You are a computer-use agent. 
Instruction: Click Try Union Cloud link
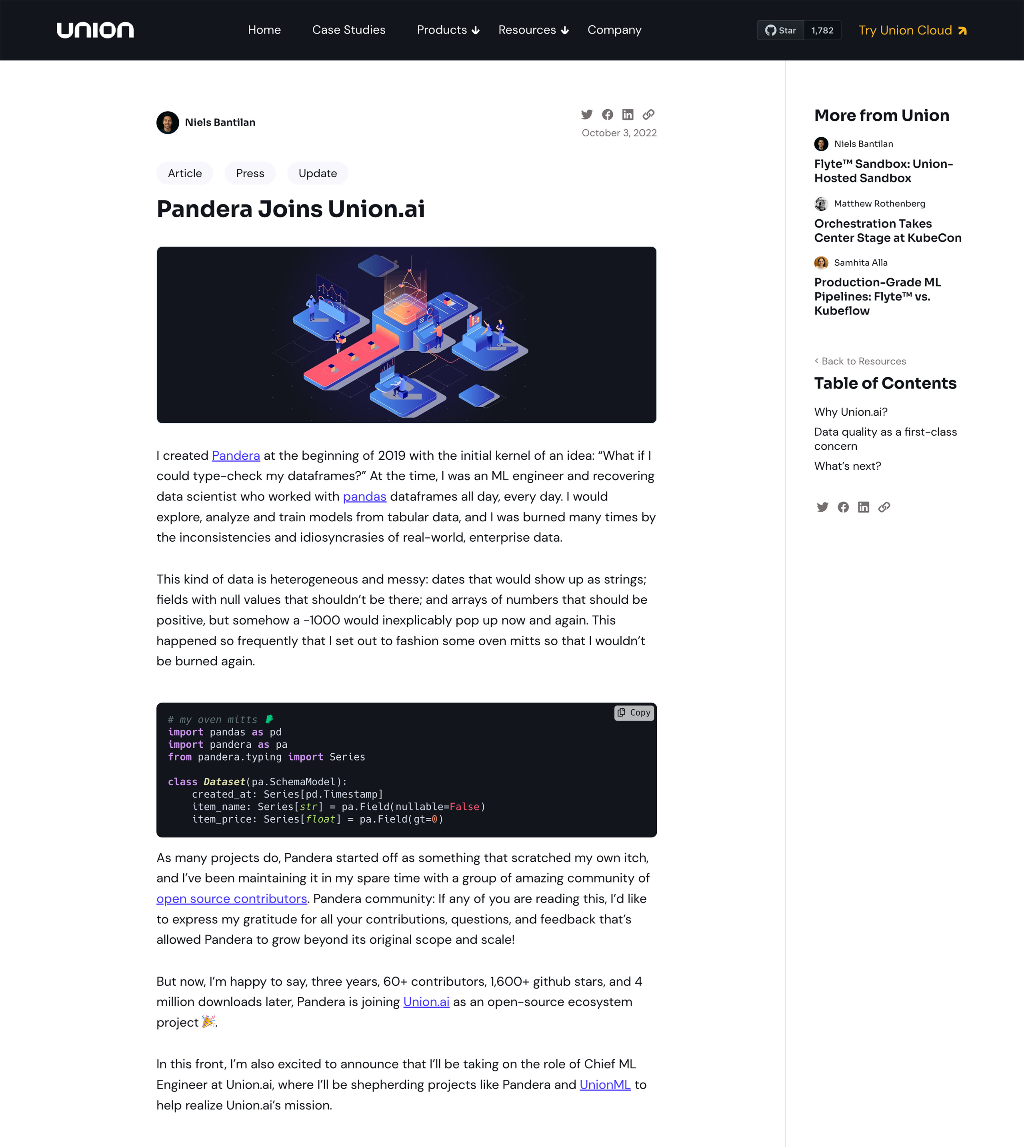click(912, 30)
